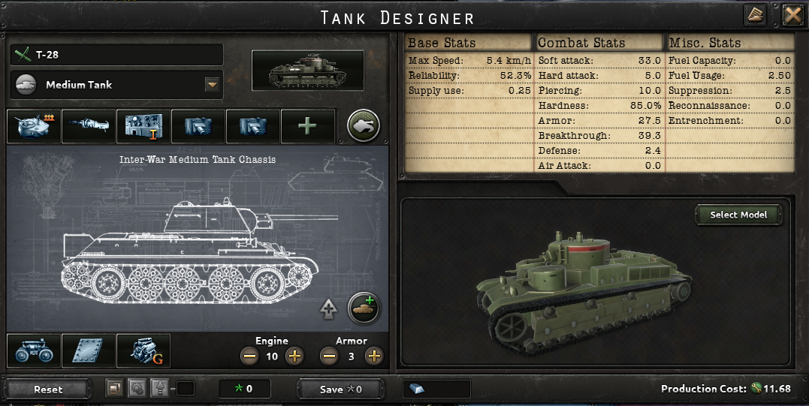Select the armor plate type slot

click(x=88, y=351)
